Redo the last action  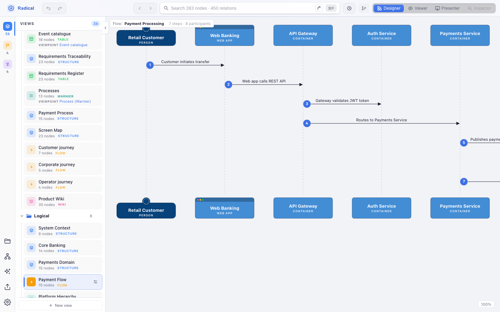(x=60, y=8)
